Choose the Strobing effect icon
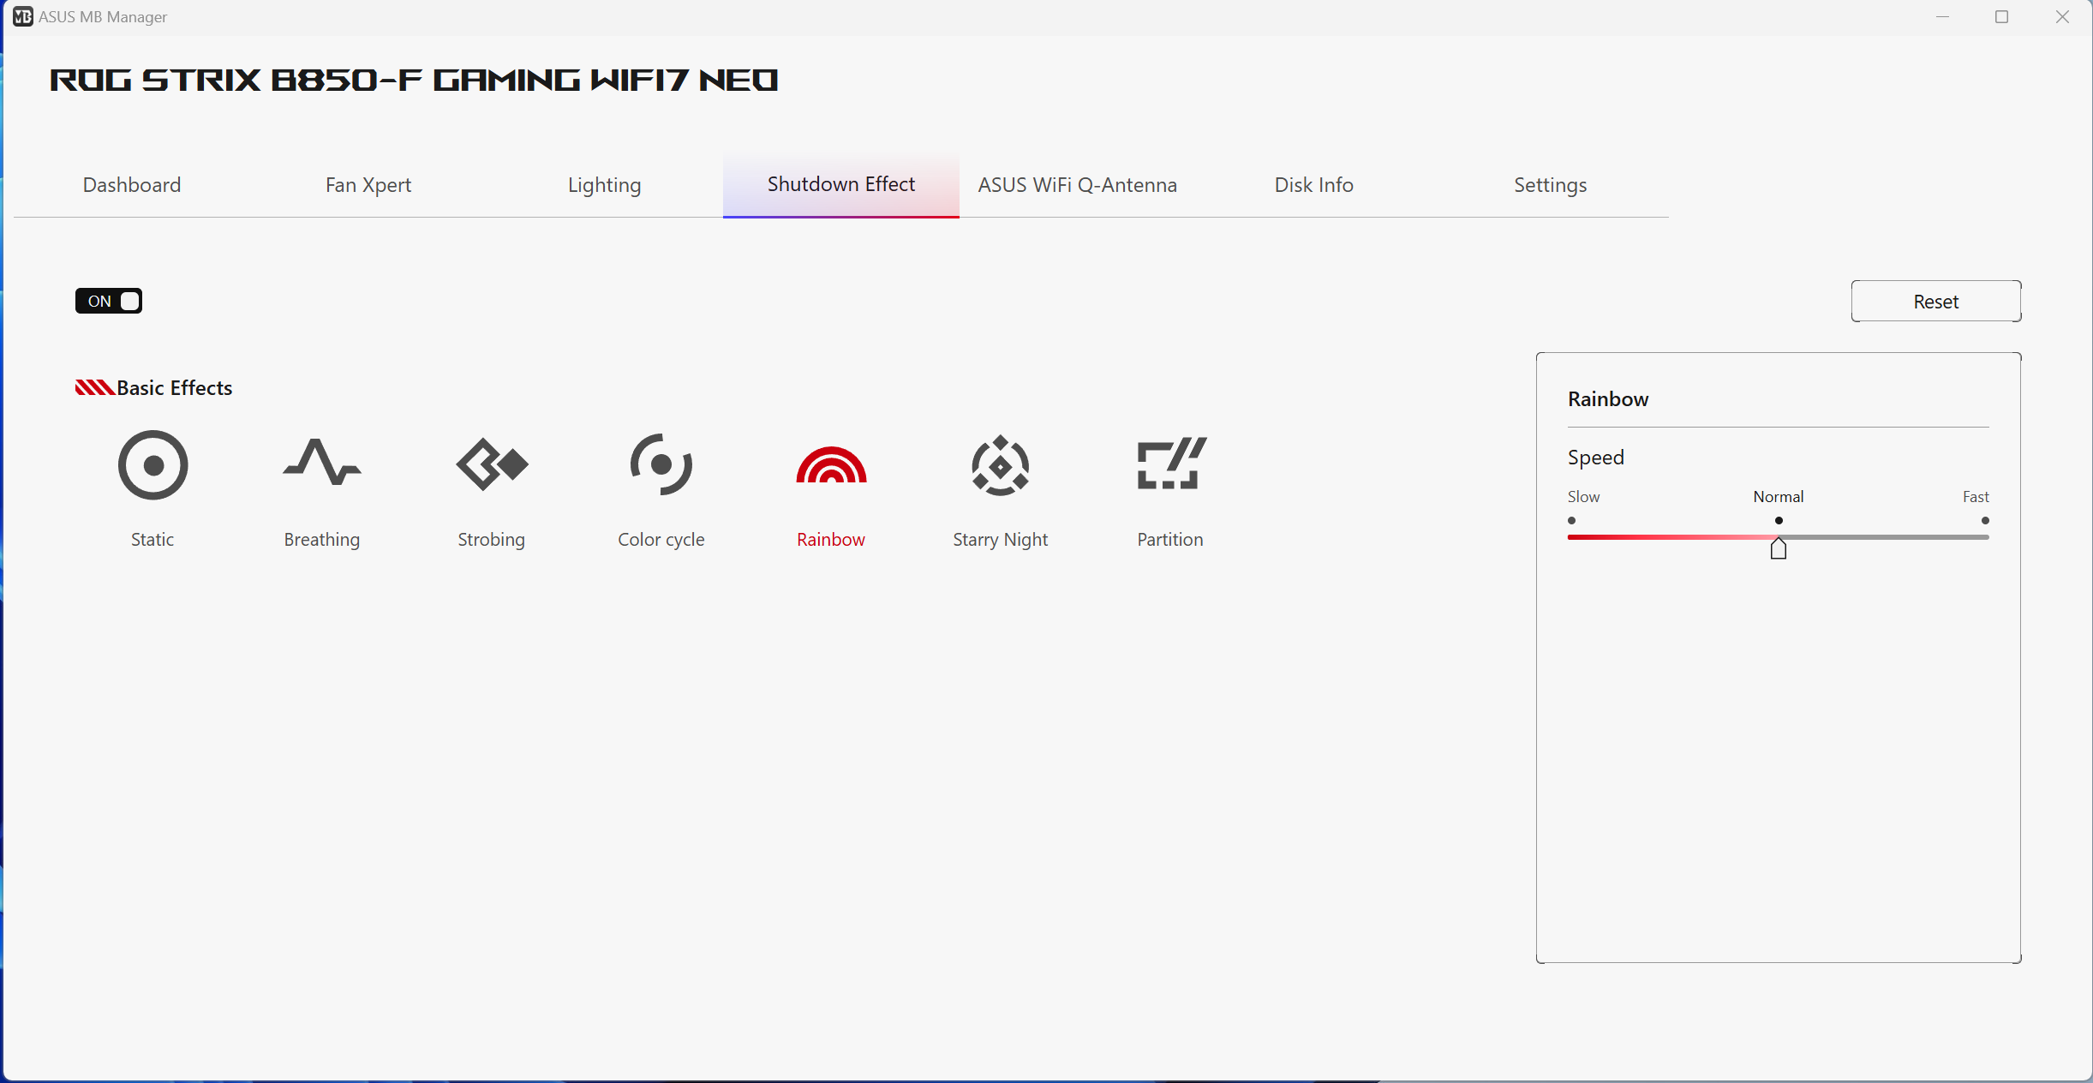Viewport: 2093px width, 1083px height. (x=492, y=464)
